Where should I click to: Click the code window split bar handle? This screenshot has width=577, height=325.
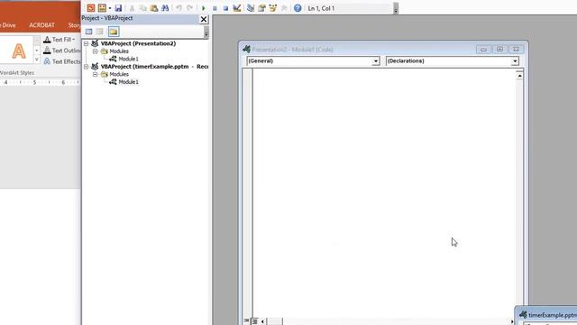pyautogui.click(x=519, y=70)
